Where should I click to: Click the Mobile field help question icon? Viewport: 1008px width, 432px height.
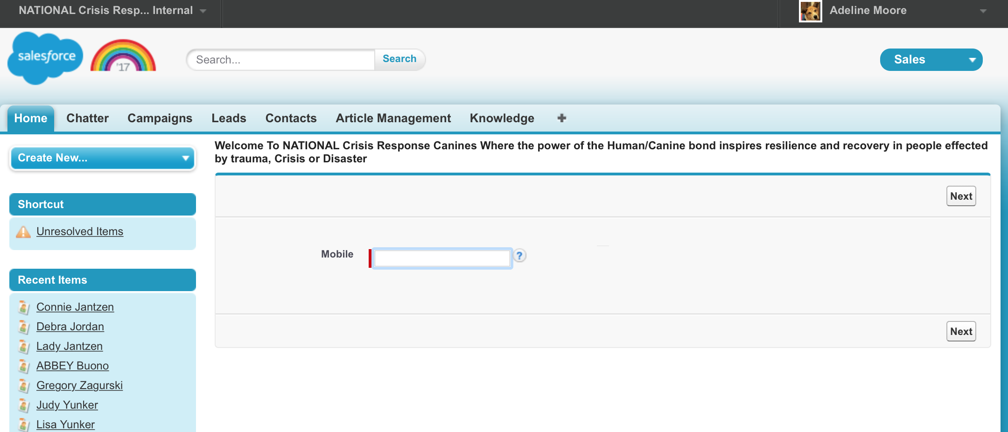pyautogui.click(x=519, y=256)
